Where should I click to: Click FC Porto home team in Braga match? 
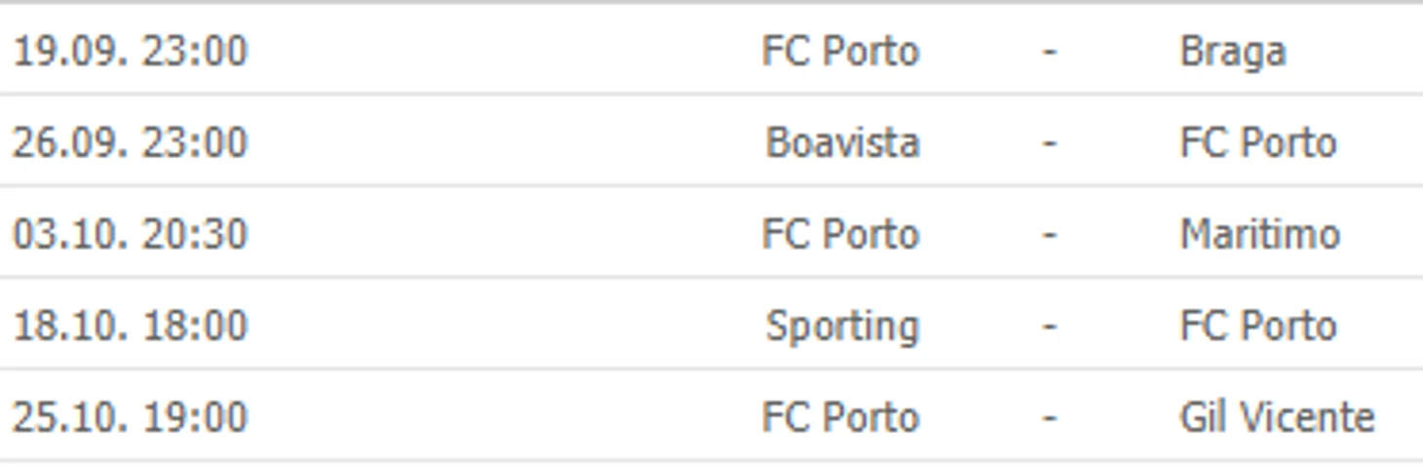(x=840, y=51)
